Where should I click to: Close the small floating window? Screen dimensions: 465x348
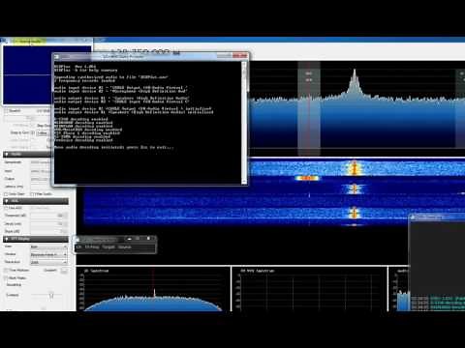(x=149, y=239)
